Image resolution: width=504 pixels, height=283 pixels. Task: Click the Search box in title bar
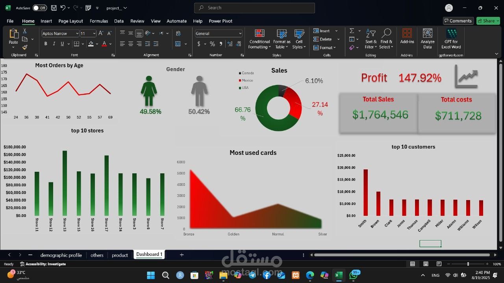click(x=254, y=8)
